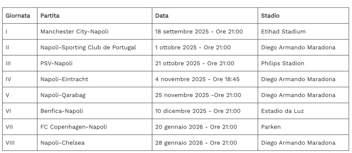Click the Stadio column header

[270, 16]
